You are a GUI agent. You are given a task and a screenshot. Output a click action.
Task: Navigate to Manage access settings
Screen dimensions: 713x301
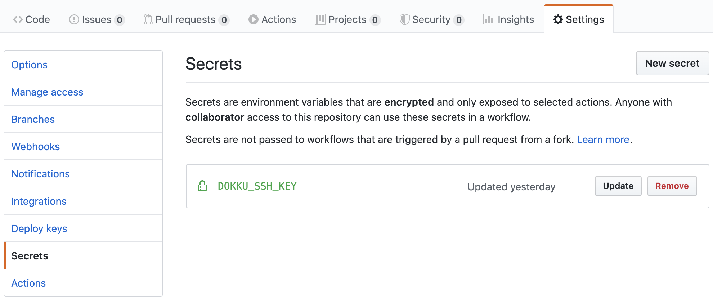pos(47,92)
